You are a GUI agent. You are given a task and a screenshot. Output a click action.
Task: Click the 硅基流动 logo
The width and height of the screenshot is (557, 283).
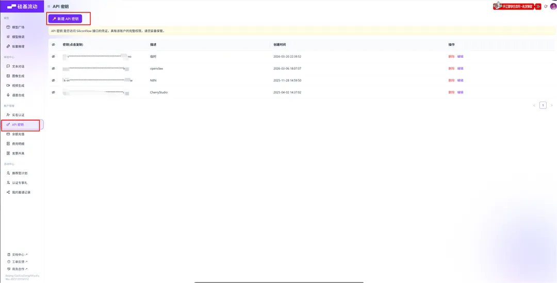[22, 6]
